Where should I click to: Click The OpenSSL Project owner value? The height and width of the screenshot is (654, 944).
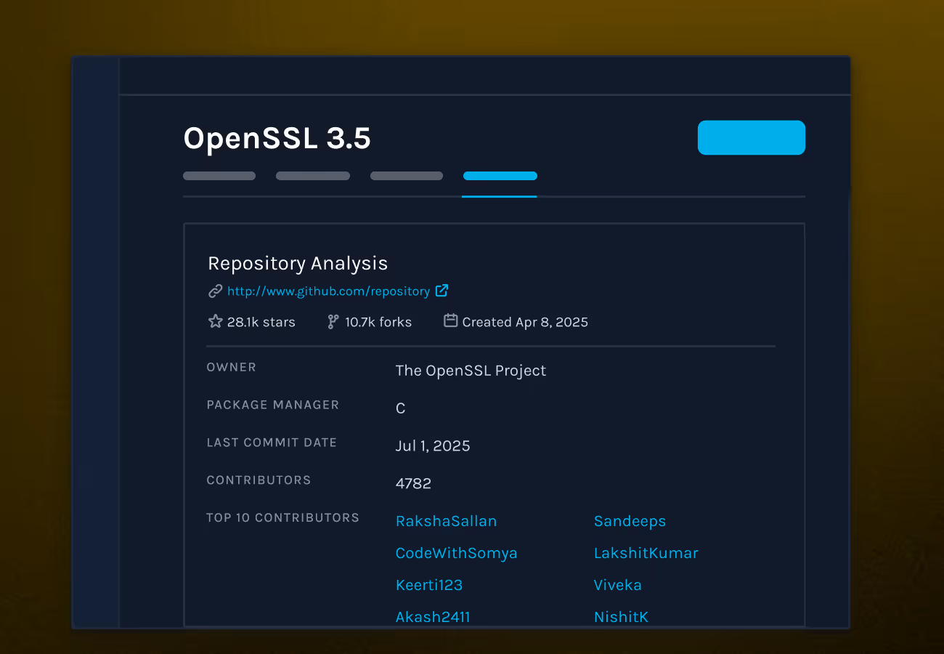(471, 371)
